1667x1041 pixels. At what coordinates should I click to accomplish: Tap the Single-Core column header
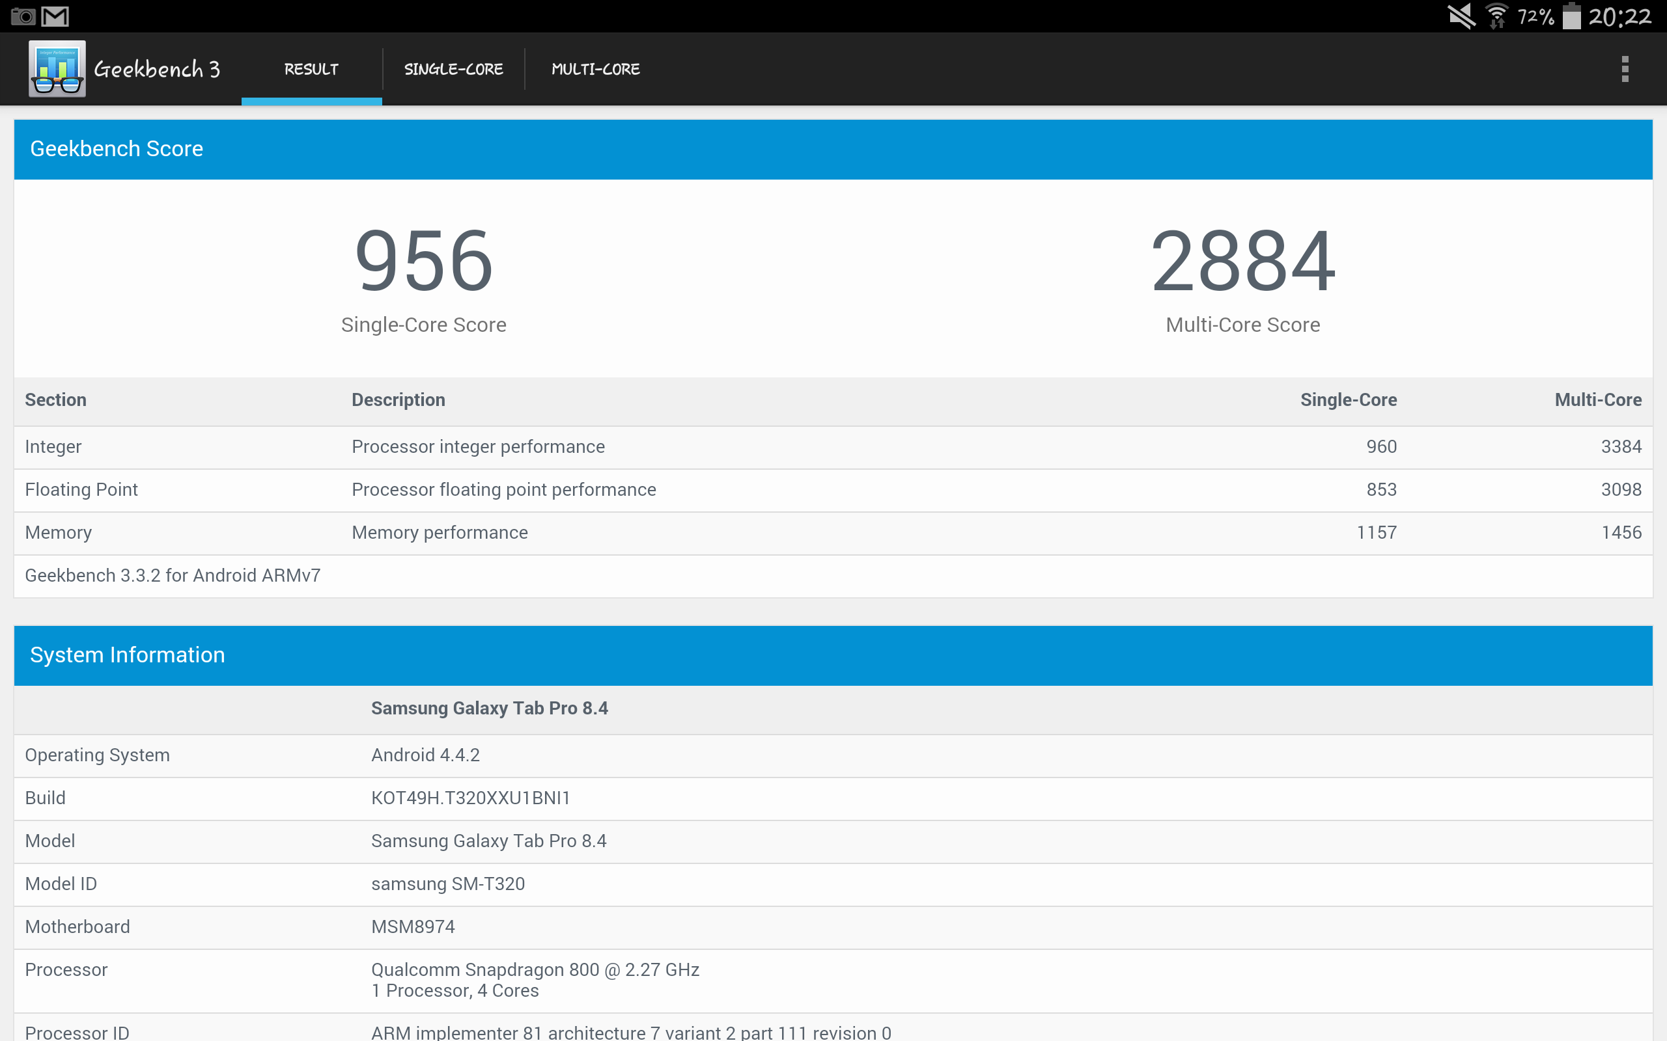1348,400
